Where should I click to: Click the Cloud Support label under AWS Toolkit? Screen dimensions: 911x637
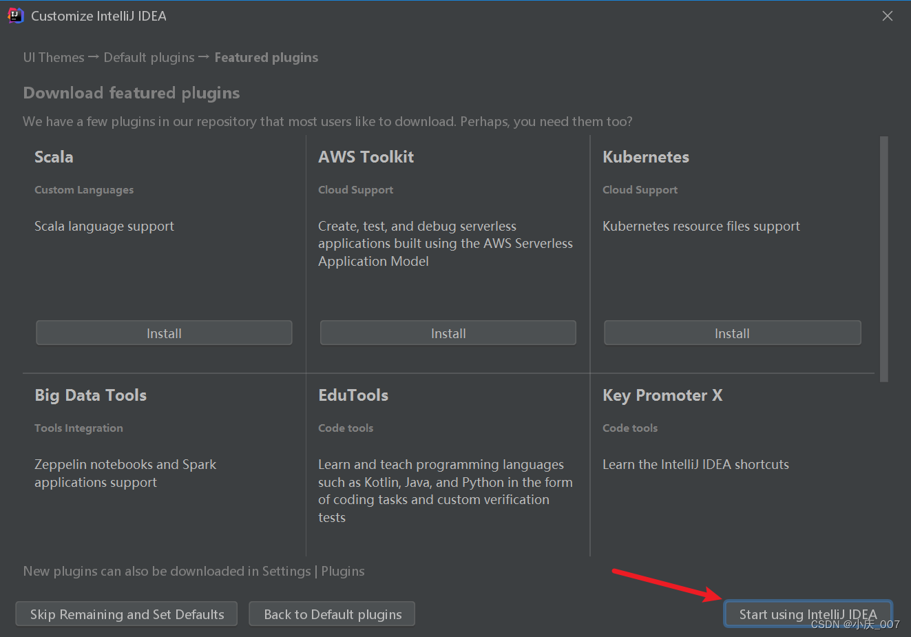pos(355,189)
